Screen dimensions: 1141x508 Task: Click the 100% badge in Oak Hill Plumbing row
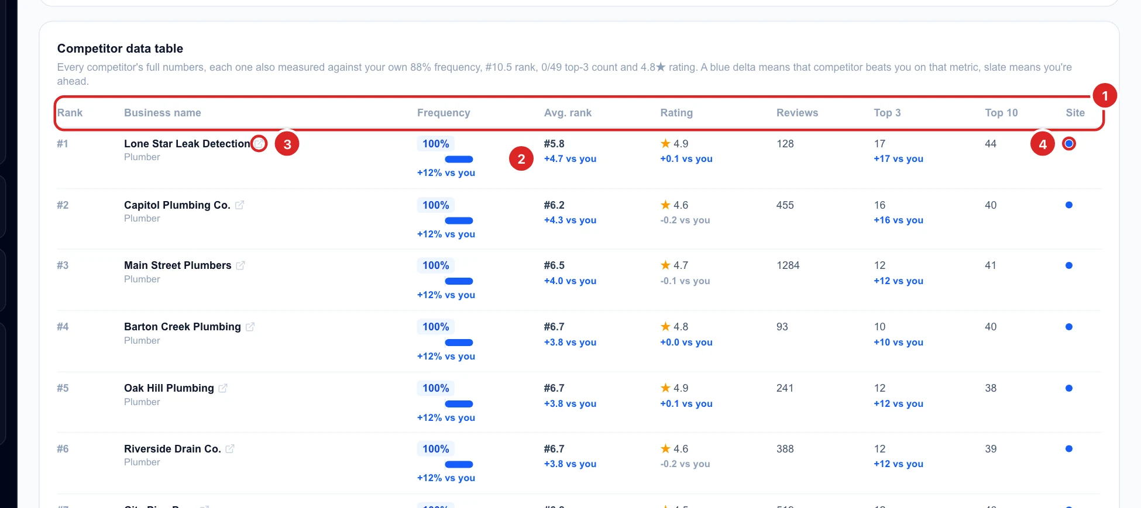(436, 388)
